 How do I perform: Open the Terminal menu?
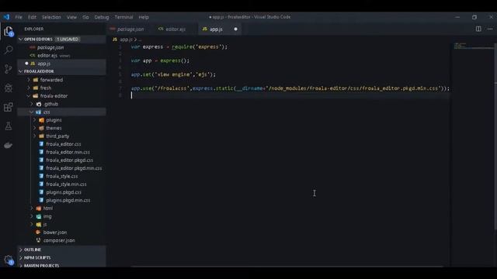point(123,17)
